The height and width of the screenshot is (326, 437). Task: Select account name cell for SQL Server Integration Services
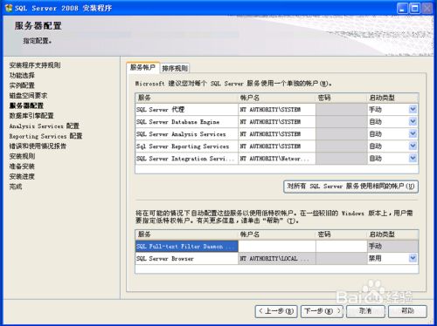pos(277,159)
